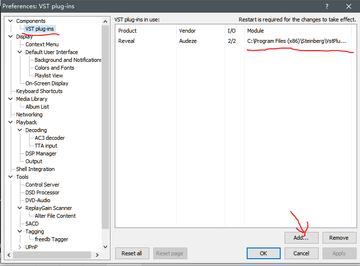Image resolution: width=360 pixels, height=266 pixels.
Task: Open the AC3 decoder settings
Action: 50,138
